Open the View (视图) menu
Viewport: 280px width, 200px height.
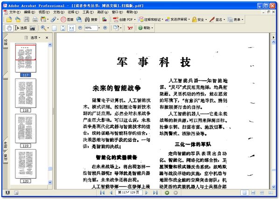(44, 12)
